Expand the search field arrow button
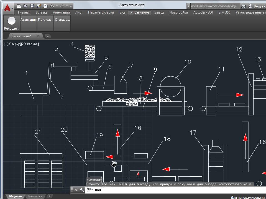This screenshot has width=266, height=199. tap(188, 6)
